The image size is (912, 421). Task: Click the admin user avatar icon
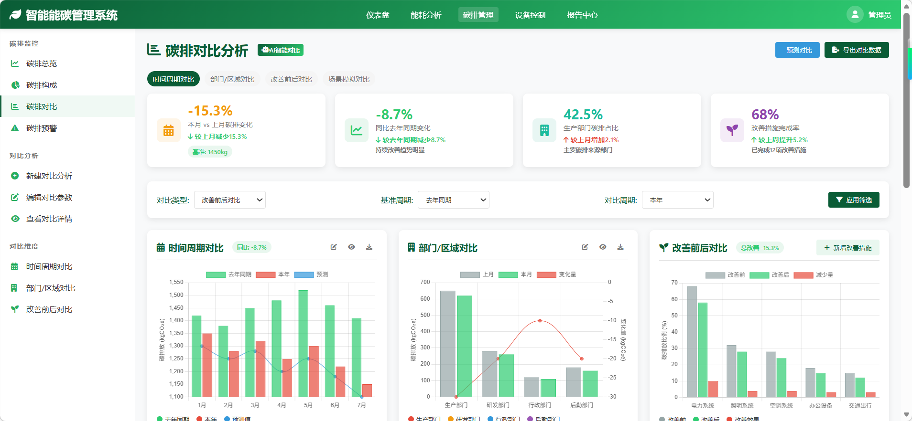[x=855, y=15]
